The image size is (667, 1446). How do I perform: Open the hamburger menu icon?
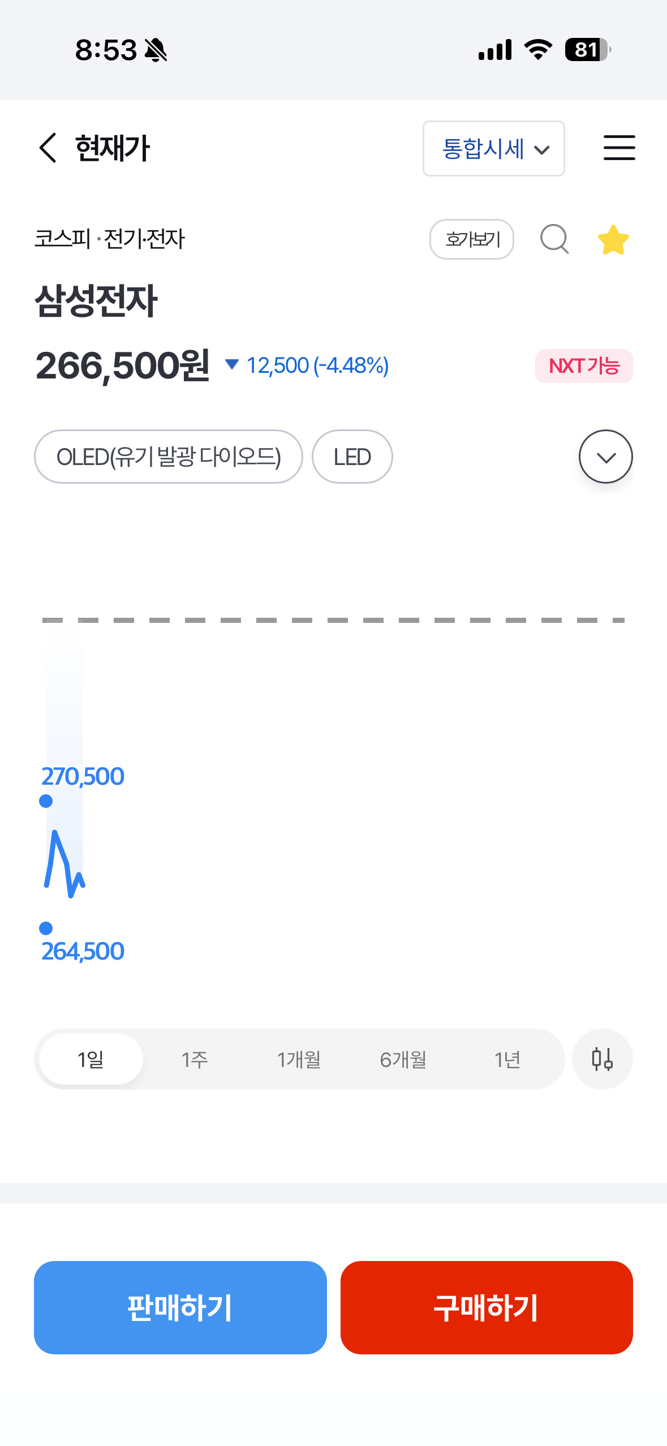coord(619,148)
